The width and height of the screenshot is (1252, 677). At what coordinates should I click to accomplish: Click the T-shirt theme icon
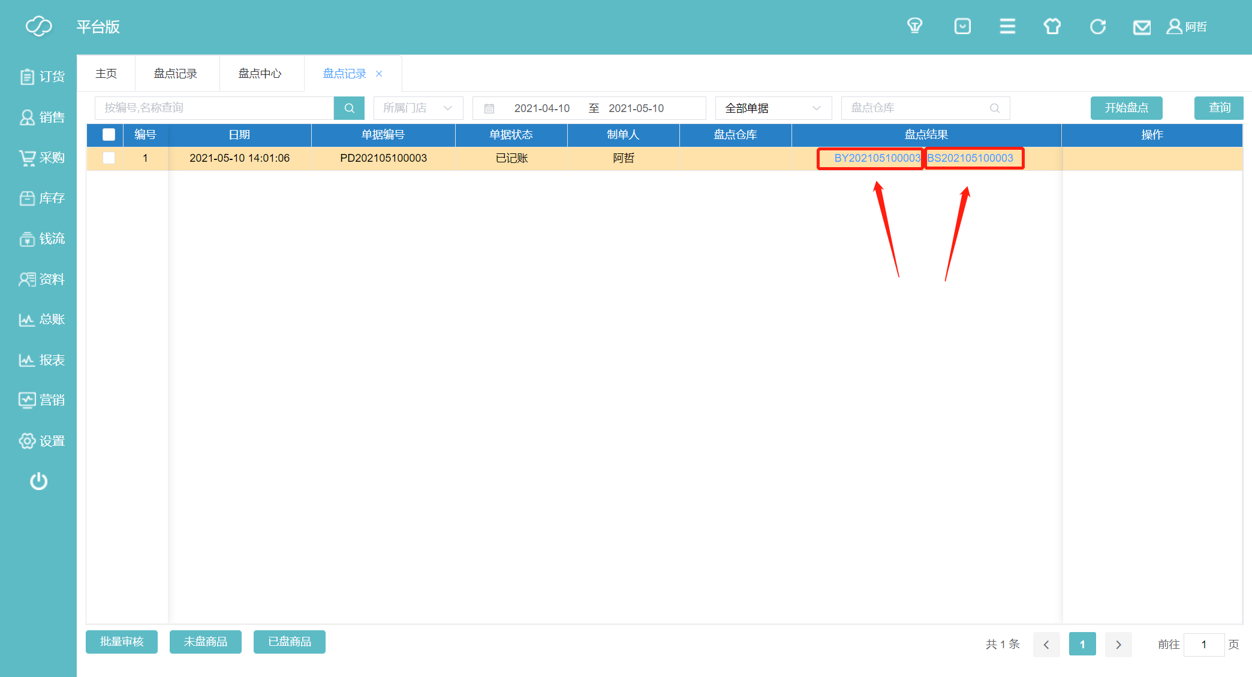tap(1052, 26)
